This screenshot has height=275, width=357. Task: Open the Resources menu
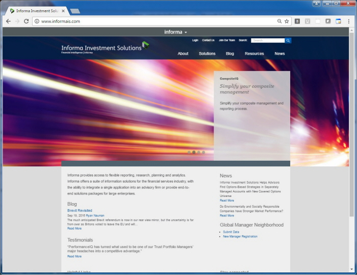[x=254, y=54]
